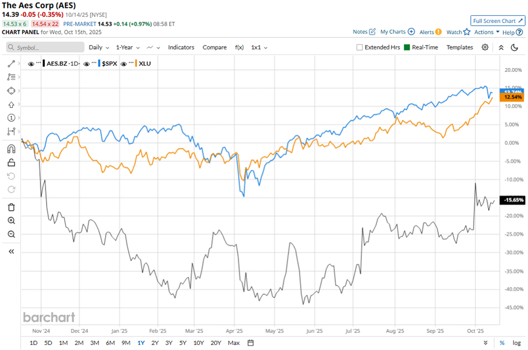Open the 1x1 grid layout dropdown
Image resolution: width=528 pixels, height=350 pixels.
coord(260,48)
